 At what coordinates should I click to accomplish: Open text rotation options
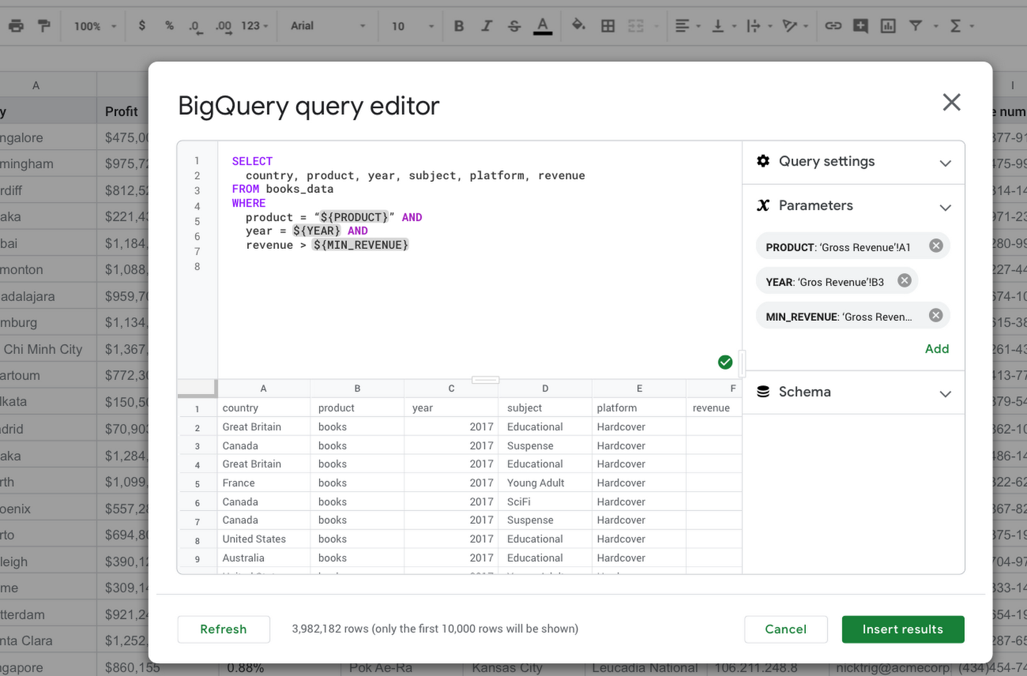795,26
